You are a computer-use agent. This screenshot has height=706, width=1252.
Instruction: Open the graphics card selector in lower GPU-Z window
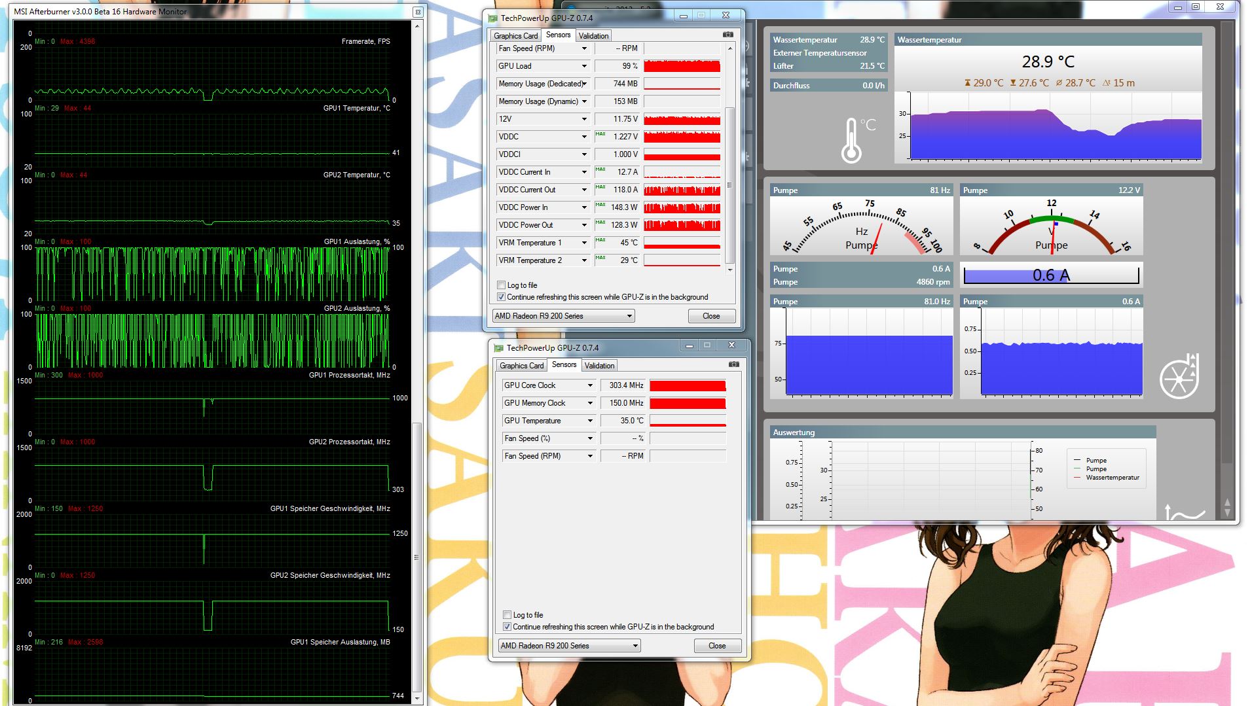click(570, 646)
